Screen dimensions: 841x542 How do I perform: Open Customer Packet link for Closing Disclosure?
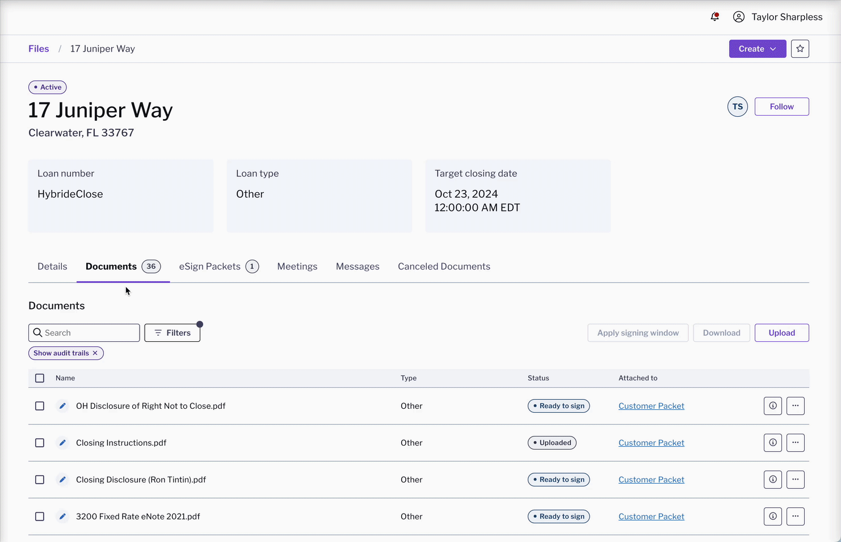tap(651, 480)
